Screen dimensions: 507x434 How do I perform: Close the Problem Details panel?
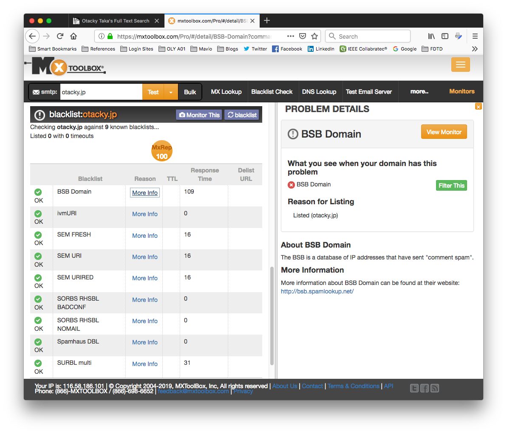click(x=478, y=107)
